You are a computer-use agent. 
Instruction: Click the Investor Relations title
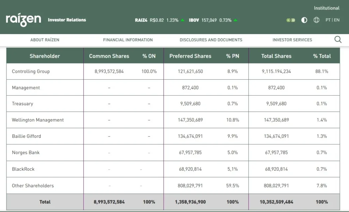67,20
